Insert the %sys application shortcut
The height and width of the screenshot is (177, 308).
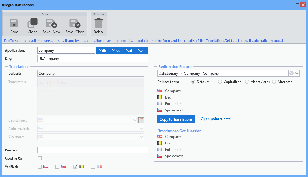point(116,50)
